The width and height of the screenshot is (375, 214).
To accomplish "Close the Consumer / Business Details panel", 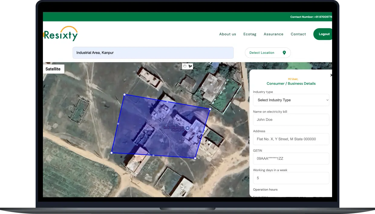I will click(x=331, y=75).
